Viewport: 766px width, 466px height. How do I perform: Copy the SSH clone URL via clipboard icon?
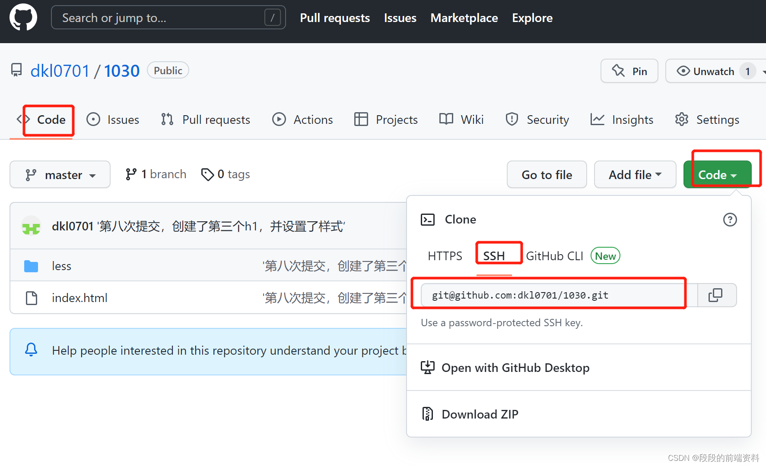pos(716,295)
